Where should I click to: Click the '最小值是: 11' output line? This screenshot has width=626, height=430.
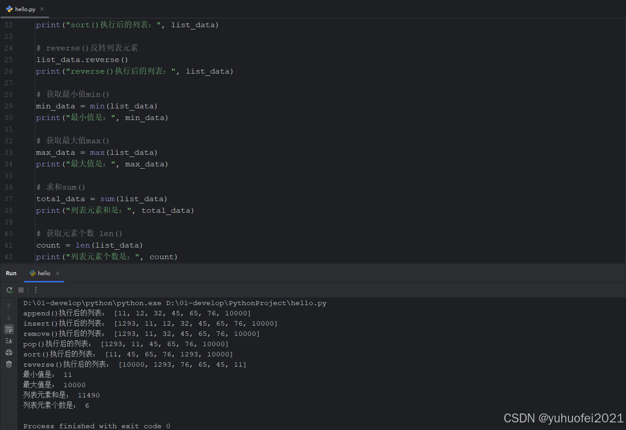click(x=48, y=375)
